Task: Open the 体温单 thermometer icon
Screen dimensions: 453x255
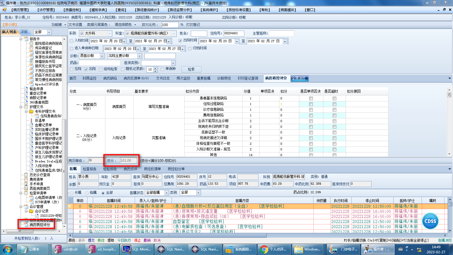Action: pyautogui.click(x=31, y=120)
